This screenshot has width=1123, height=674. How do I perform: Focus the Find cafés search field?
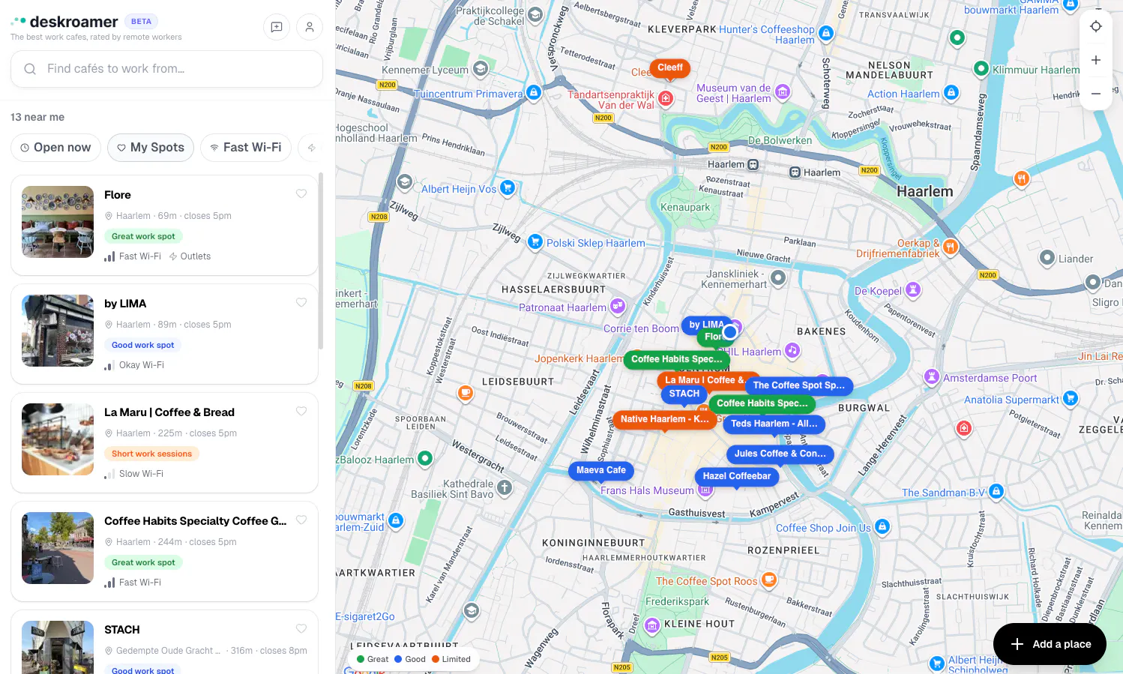[x=166, y=69]
